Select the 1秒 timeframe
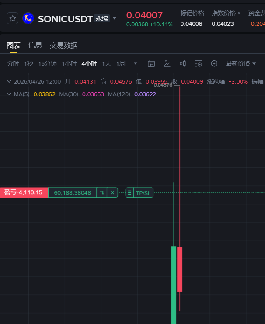 28,63
